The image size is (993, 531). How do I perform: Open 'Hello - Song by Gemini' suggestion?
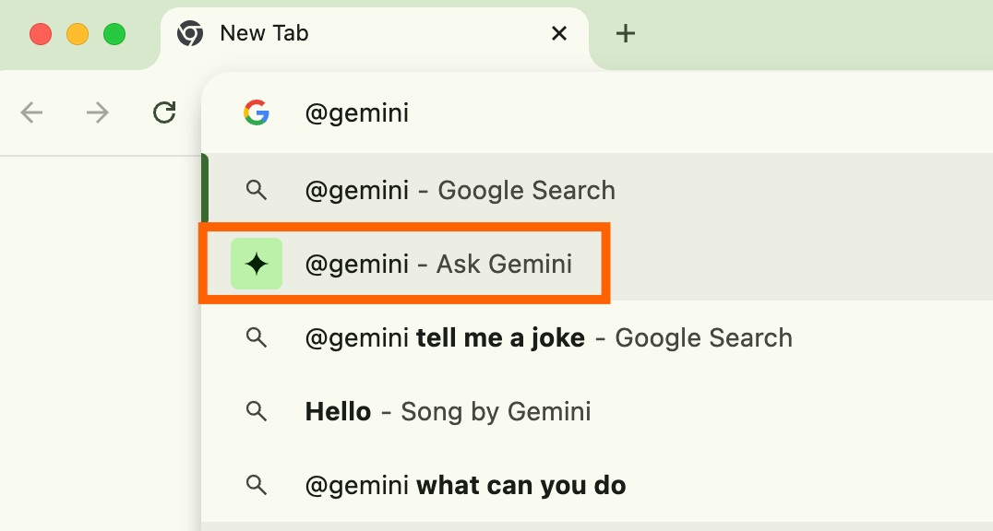click(448, 411)
